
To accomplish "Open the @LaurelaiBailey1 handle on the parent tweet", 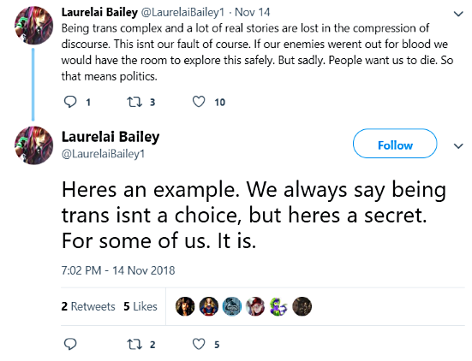I will [x=182, y=12].
